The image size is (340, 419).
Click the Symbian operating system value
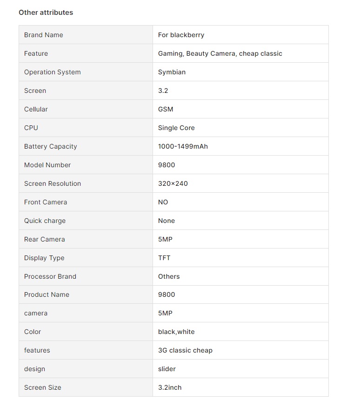coord(172,72)
